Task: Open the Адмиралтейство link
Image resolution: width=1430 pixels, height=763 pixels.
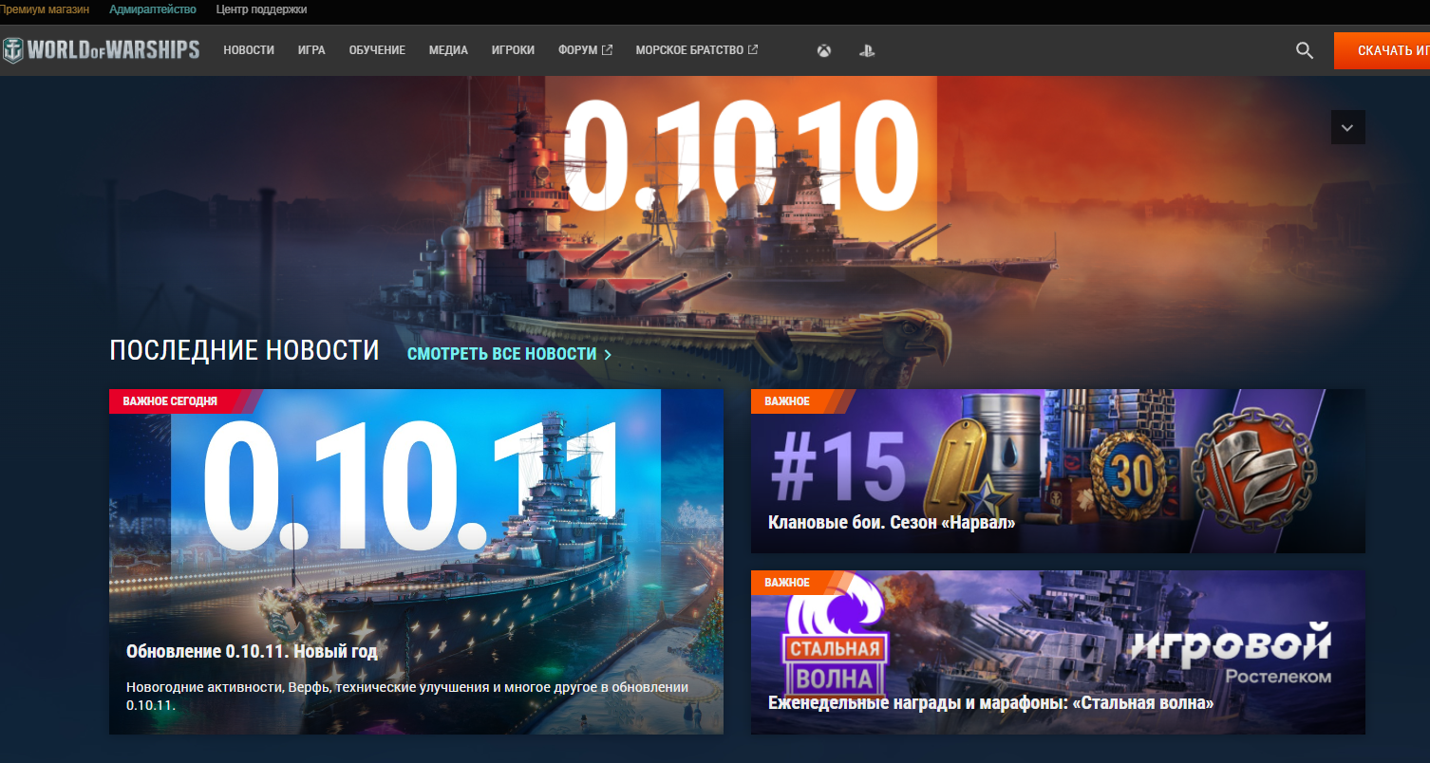Action: point(153,9)
